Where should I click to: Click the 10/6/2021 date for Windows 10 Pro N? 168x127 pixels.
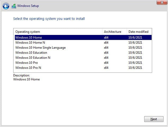pyautogui.click(x=135, y=68)
